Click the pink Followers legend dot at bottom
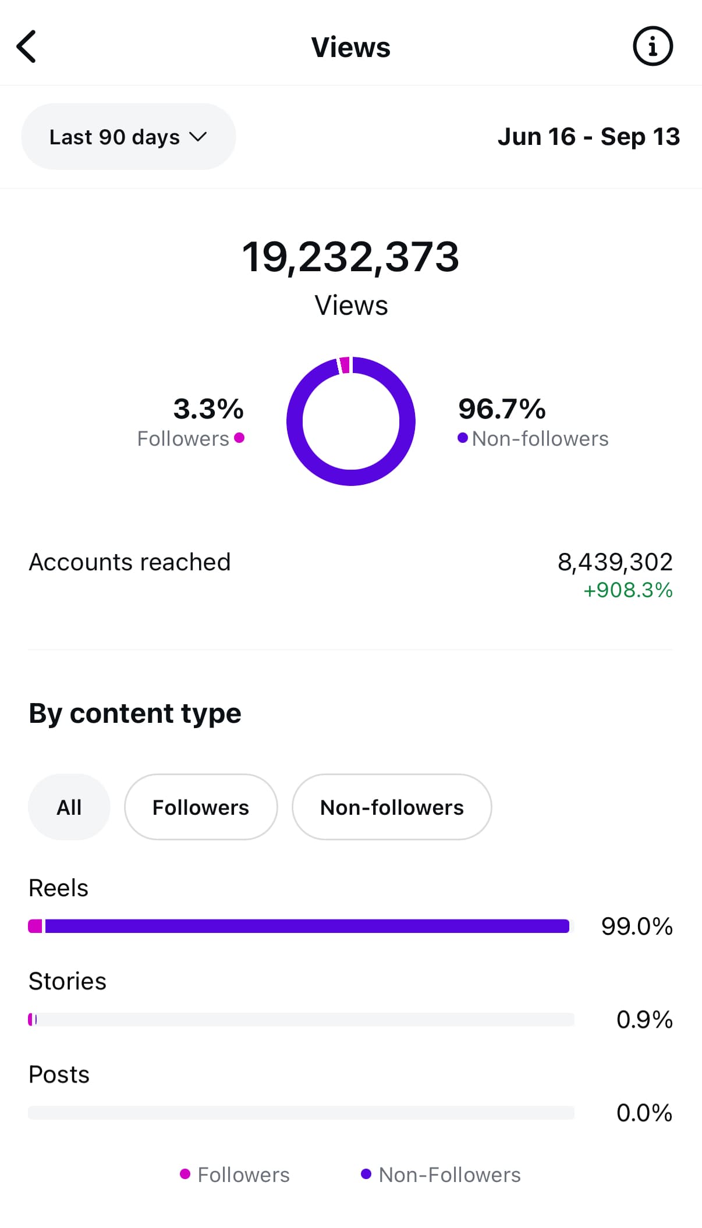702x1228 pixels. (185, 1174)
